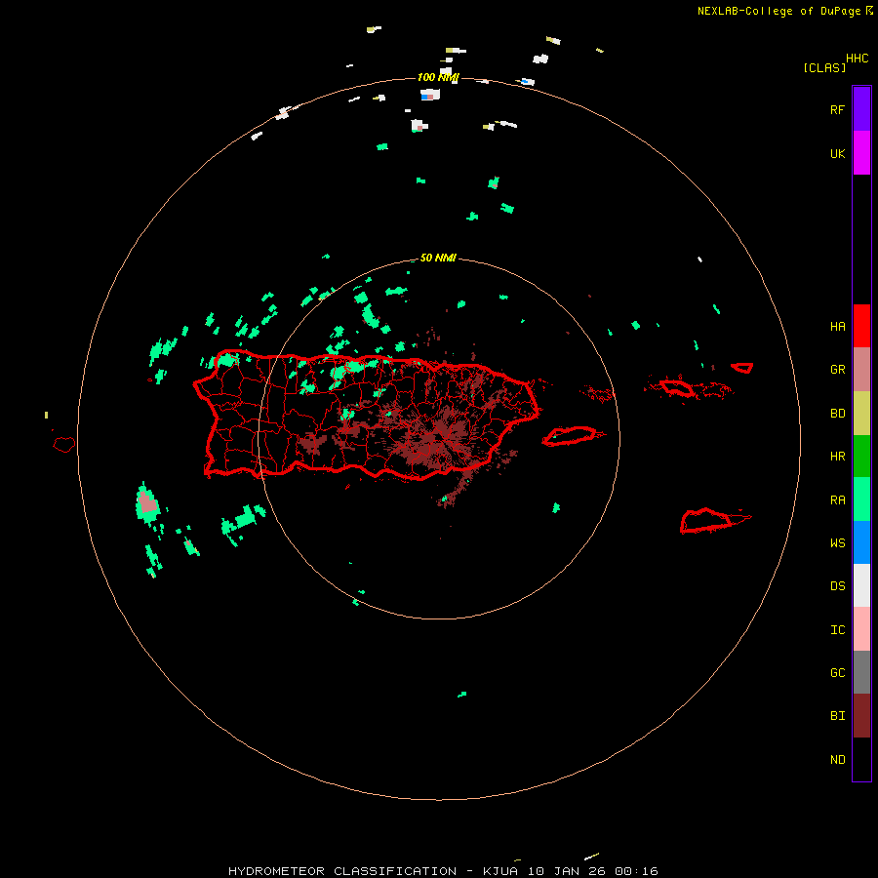878x878 pixels.
Task: Click the KJUA radar site identifier
Action: point(500,871)
